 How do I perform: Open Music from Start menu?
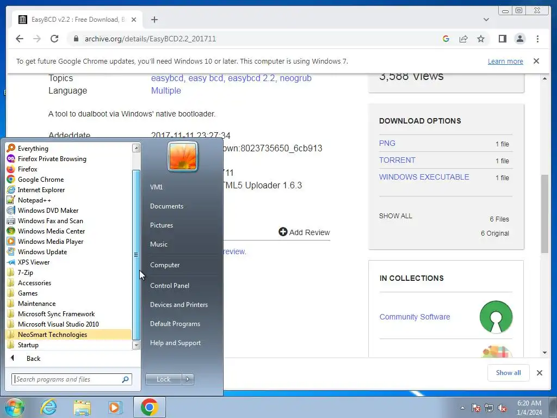pyautogui.click(x=158, y=244)
